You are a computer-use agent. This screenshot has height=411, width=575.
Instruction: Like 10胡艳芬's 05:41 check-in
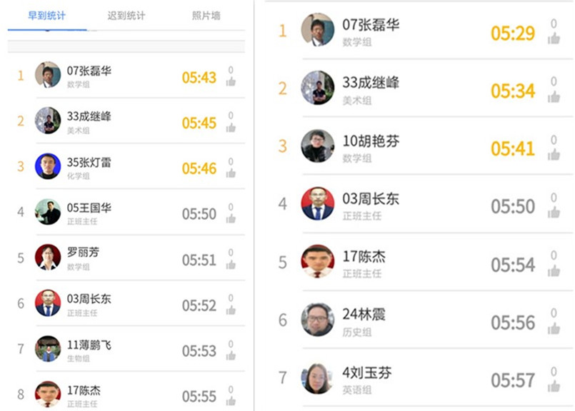point(554,154)
